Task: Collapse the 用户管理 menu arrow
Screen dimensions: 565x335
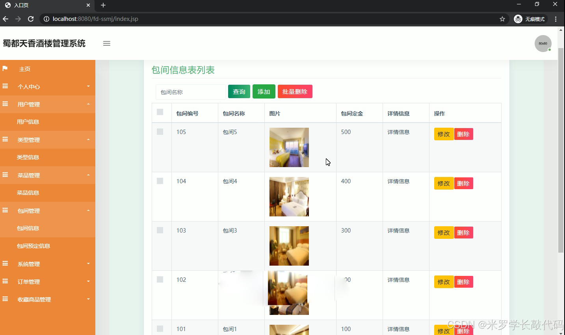Action: tap(88, 104)
